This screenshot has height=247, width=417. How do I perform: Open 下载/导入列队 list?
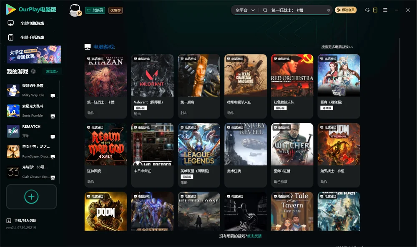25,220
